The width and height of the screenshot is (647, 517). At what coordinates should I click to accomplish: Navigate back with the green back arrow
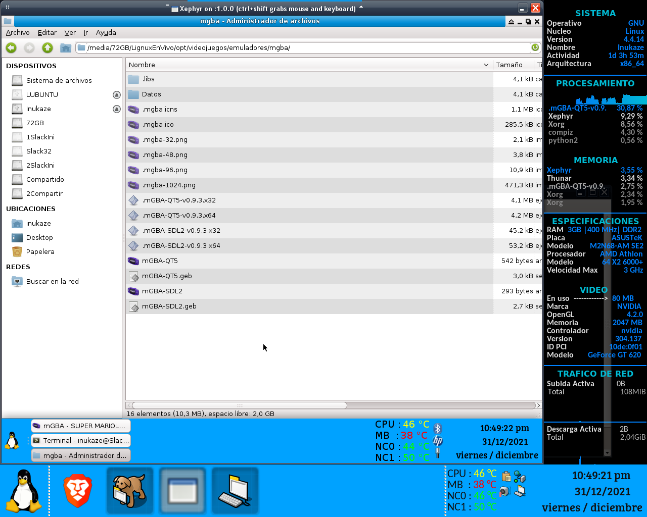11,47
